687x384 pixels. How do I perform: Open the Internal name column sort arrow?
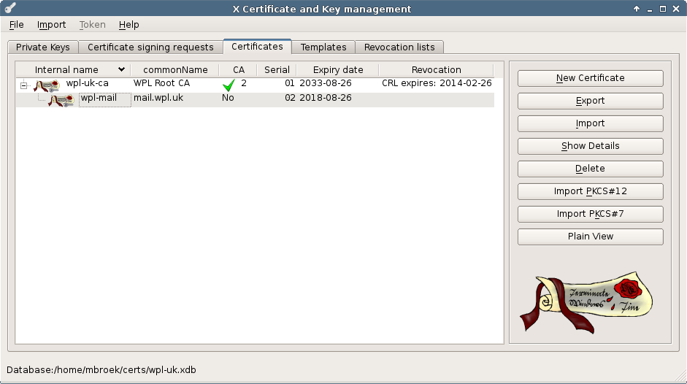coord(121,69)
